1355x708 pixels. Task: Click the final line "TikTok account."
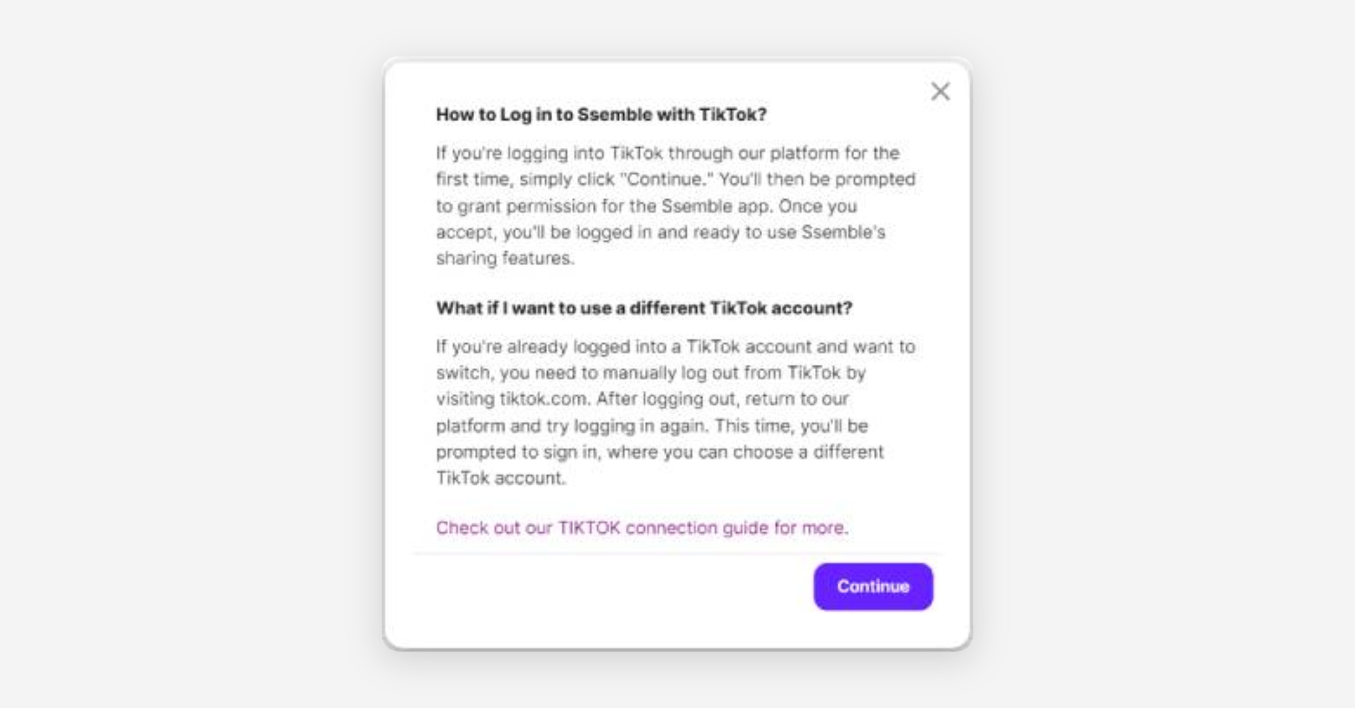(x=500, y=478)
